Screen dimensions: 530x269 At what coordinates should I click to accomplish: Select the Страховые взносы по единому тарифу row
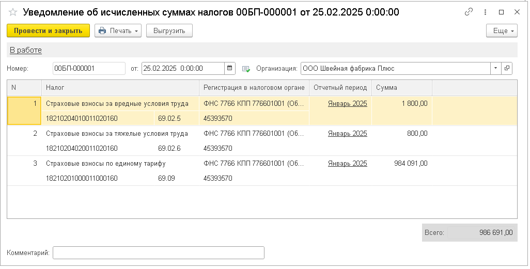[x=106, y=164]
